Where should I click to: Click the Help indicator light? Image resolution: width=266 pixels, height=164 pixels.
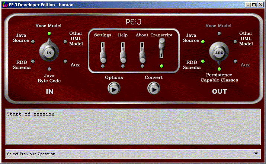[123, 66]
